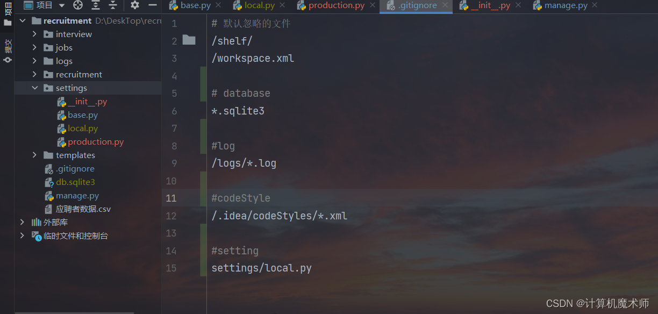Click base.py file icon in project tree

[62, 115]
